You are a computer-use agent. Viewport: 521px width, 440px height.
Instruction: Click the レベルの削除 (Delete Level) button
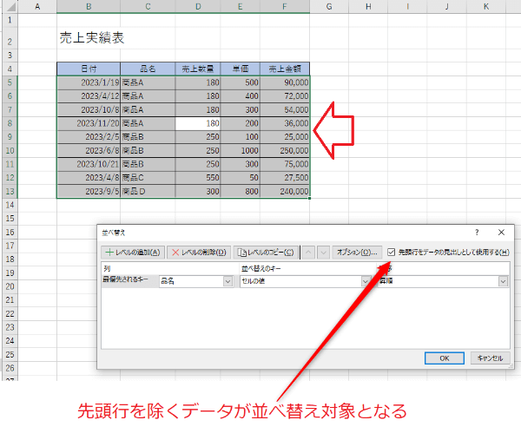(x=199, y=253)
